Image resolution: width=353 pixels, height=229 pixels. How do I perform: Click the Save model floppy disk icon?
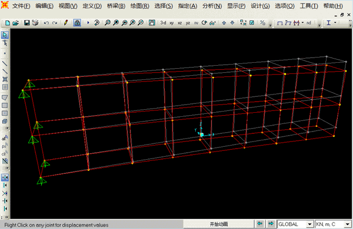27,23
